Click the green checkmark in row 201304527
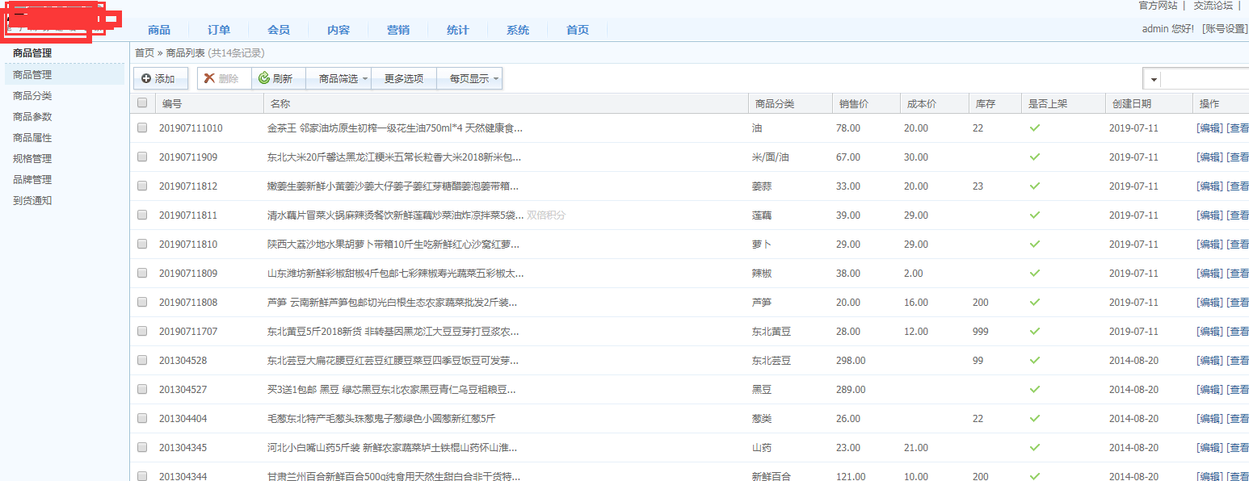 pyautogui.click(x=1035, y=389)
